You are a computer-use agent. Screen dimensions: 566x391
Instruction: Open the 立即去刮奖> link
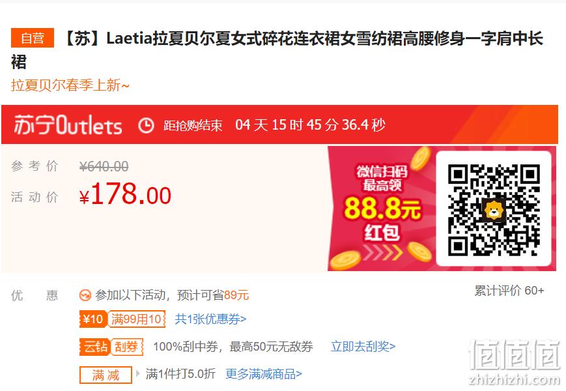click(x=363, y=347)
